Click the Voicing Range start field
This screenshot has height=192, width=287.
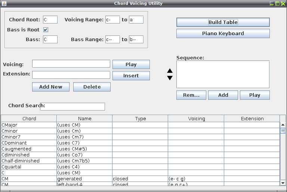[112, 19]
